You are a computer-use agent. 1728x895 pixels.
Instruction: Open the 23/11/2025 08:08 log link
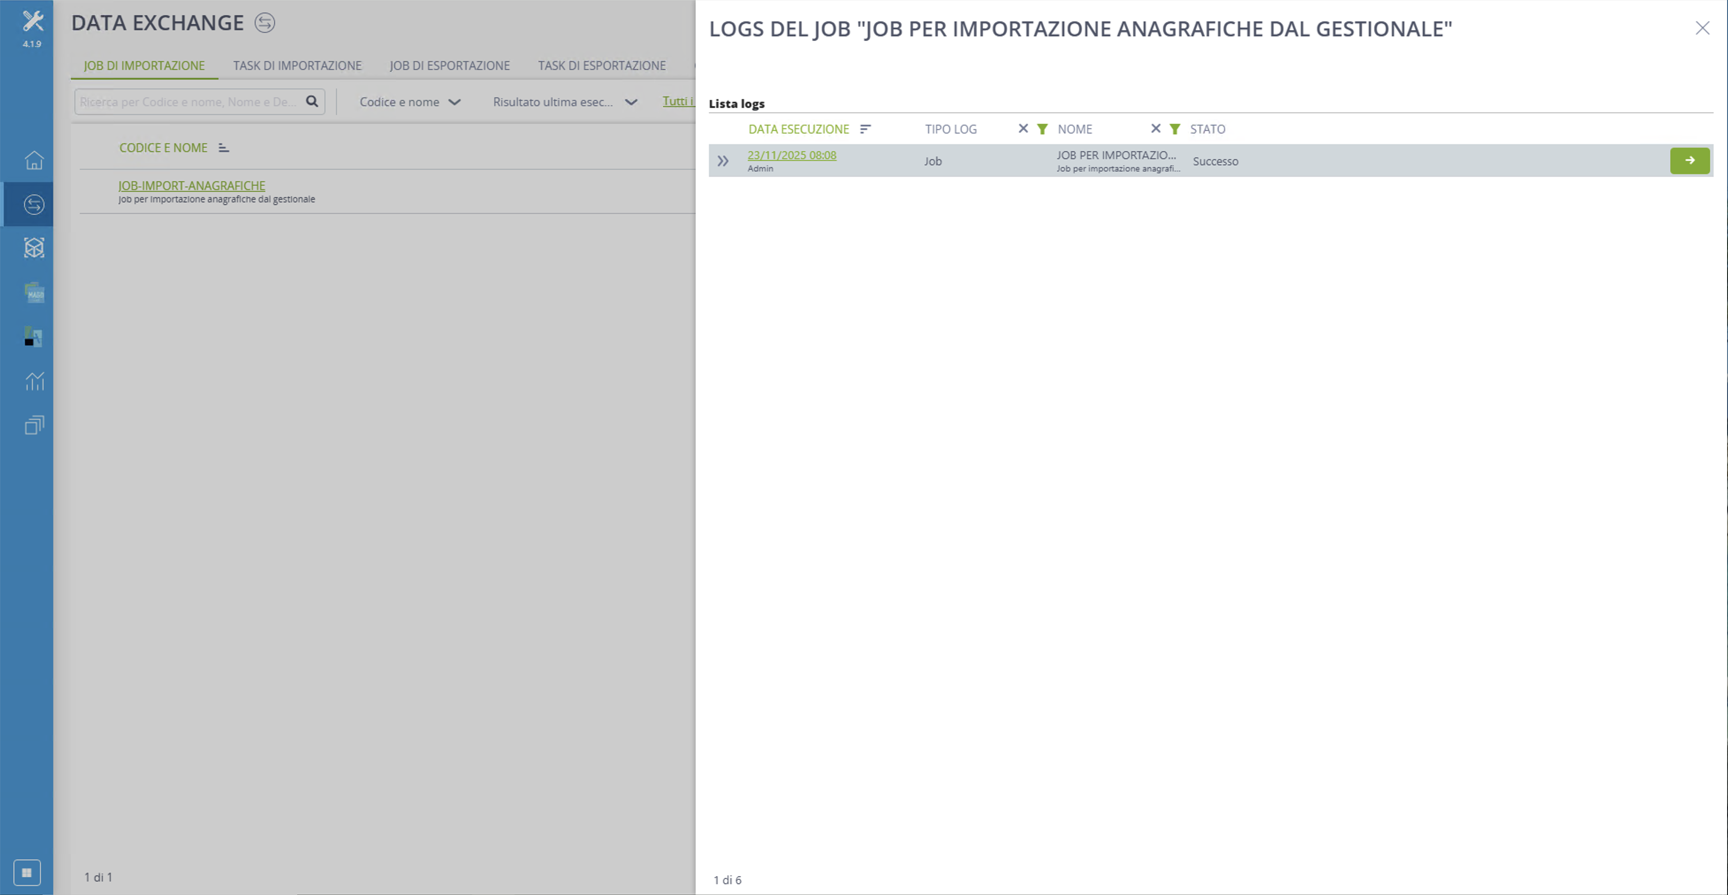tap(792, 155)
